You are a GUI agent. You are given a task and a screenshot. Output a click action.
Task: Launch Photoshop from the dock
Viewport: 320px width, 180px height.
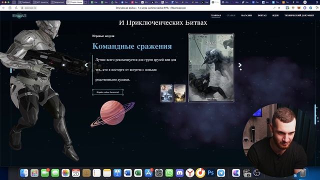click(210, 173)
